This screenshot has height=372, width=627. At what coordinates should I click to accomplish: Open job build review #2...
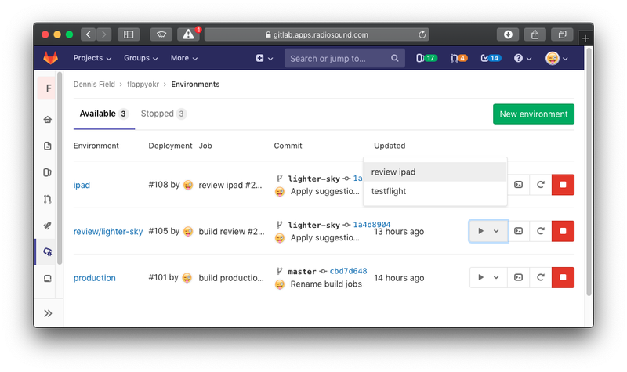click(x=231, y=231)
